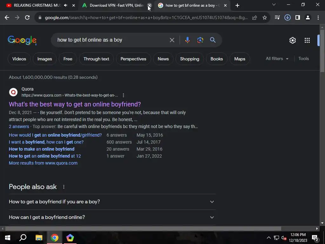Click the "2 answers" link
This screenshot has width=325, height=244.
(19, 126)
